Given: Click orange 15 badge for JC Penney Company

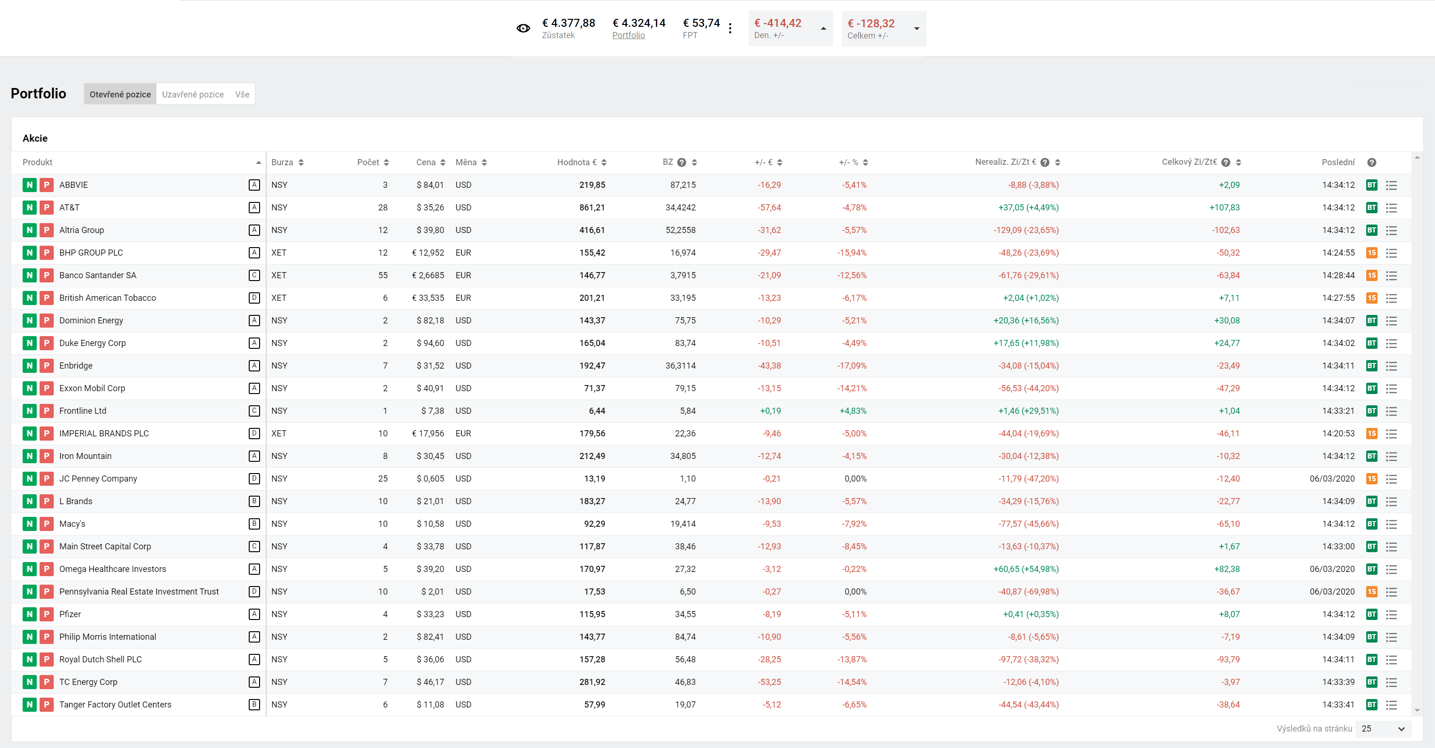Looking at the screenshot, I should (1371, 479).
